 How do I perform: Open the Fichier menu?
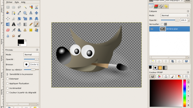pyautogui.click(x=9, y=2)
